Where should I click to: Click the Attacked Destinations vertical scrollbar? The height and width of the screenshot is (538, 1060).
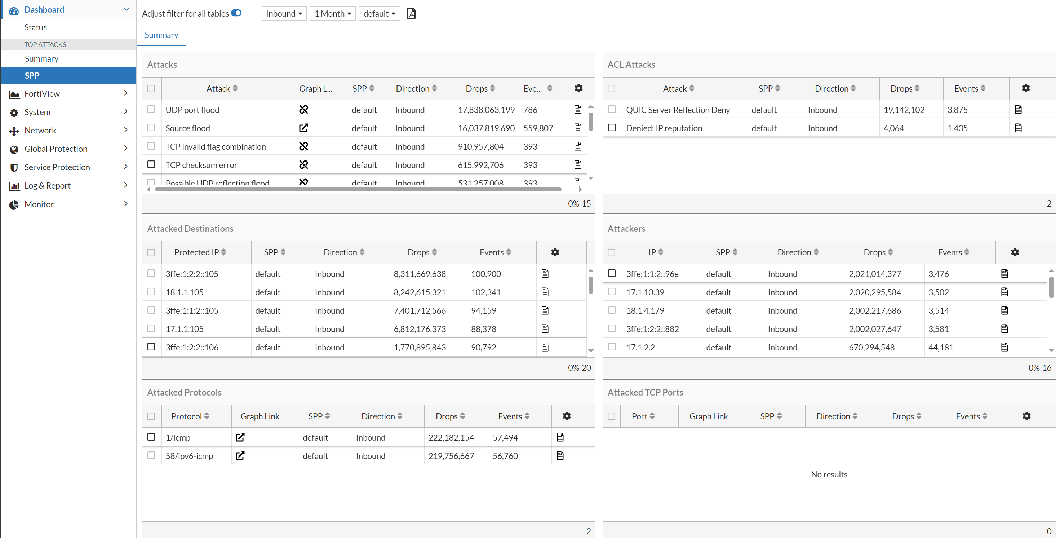pos(591,284)
